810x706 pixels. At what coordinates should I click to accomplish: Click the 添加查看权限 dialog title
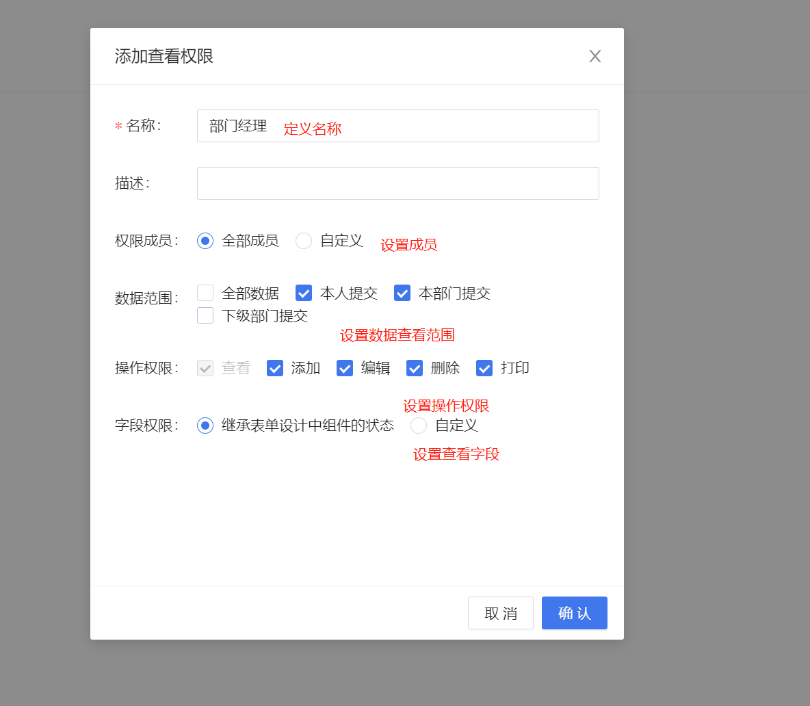pyautogui.click(x=164, y=56)
